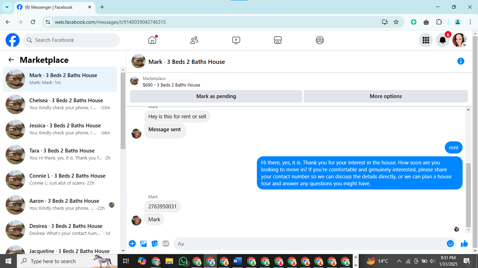Open the Facebook menu grid icon
This screenshot has height=268, width=478.
tap(426, 40)
